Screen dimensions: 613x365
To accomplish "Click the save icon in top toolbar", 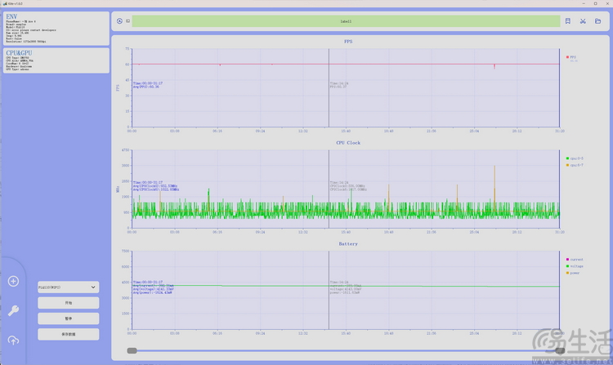I will 567,21.
